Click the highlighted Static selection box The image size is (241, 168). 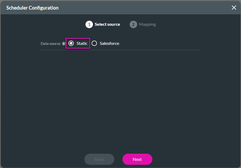(x=78, y=43)
